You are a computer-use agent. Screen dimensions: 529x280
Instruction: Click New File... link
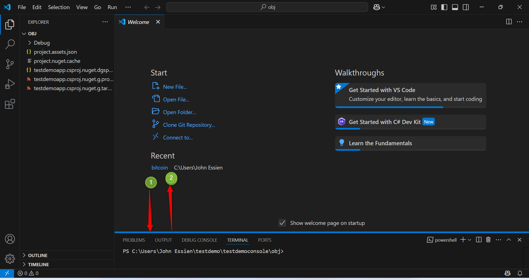[169, 87]
